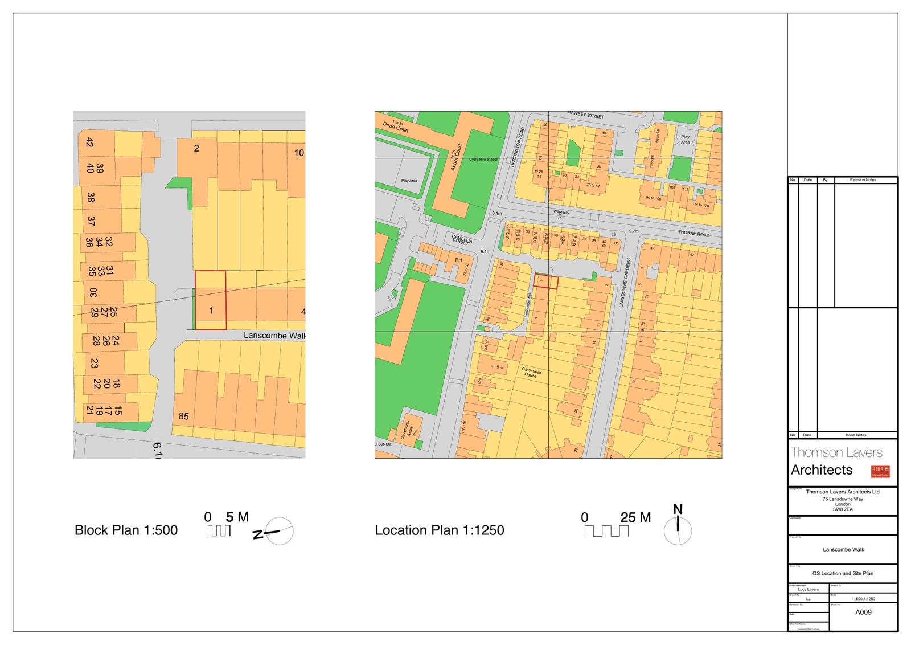
Task: Click the Issue Notes column header
Action: 856,435
